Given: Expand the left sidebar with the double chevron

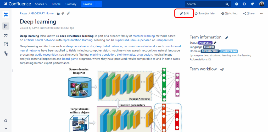Looking at the screenshot, I should (6, 128).
